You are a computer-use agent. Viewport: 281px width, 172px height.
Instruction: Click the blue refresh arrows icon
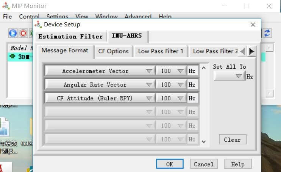[x=267, y=33]
